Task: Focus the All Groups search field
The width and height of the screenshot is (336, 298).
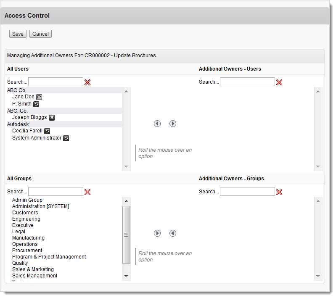Action: (56, 192)
